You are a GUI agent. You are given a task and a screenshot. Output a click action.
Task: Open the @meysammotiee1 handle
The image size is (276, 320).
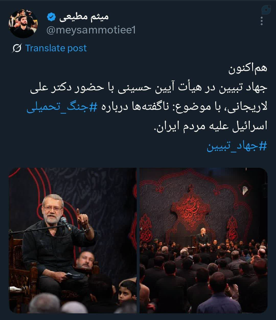click(x=91, y=30)
